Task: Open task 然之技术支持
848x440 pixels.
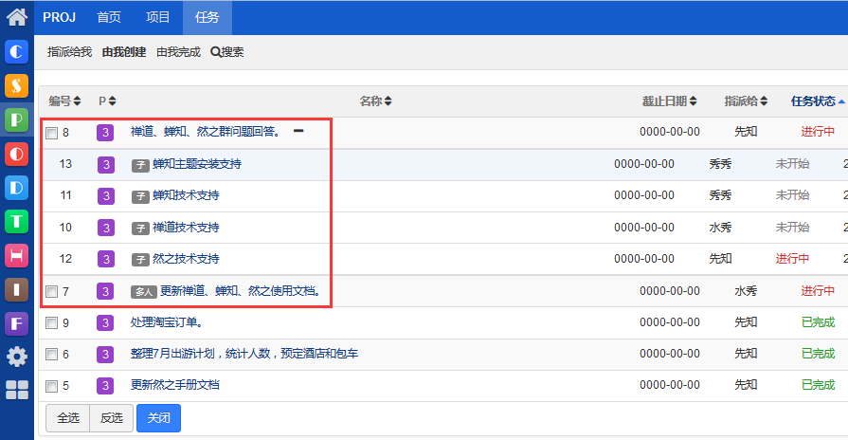Action: pyautogui.click(x=186, y=259)
